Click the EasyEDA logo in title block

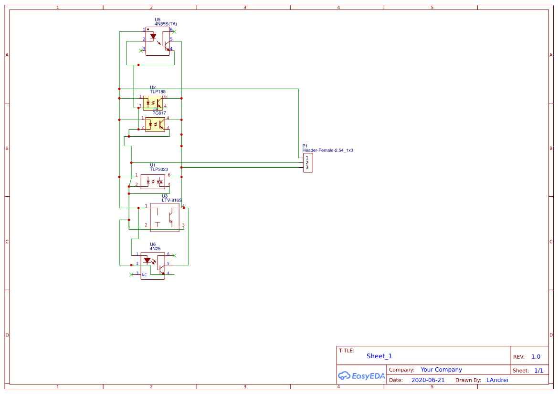(x=361, y=376)
